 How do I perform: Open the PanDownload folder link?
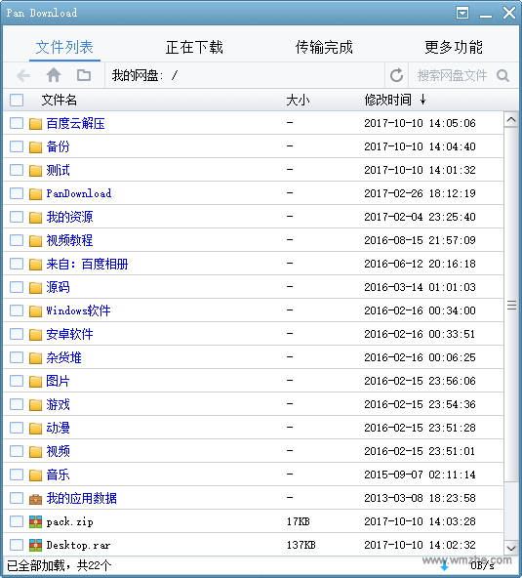point(79,193)
